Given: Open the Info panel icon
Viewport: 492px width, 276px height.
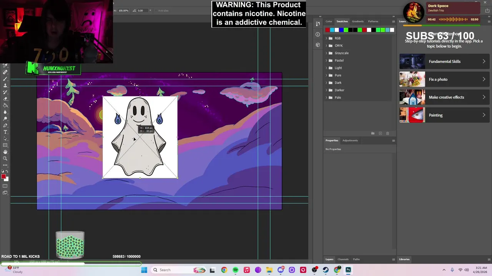Looking at the screenshot, I should pos(317,34).
